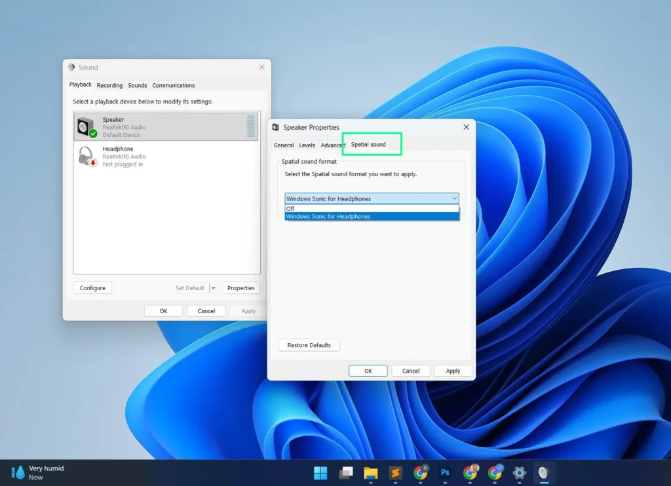This screenshot has height=486, width=671.
Task: Open File Explorer on the taskbar
Action: click(370, 472)
